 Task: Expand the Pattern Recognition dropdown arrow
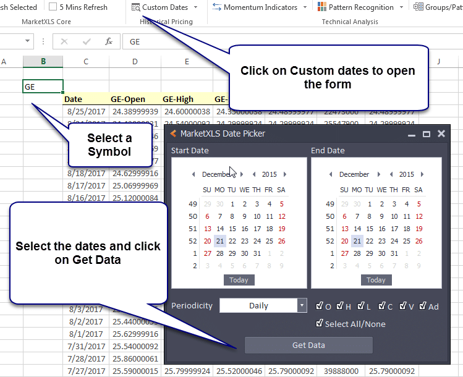[401, 7]
